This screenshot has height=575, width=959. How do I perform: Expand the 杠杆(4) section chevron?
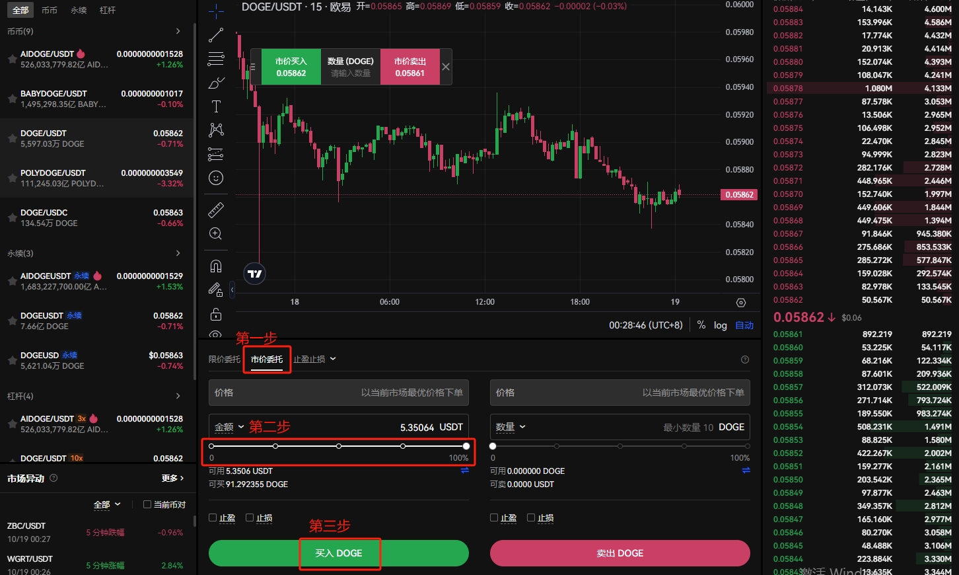[x=178, y=396]
